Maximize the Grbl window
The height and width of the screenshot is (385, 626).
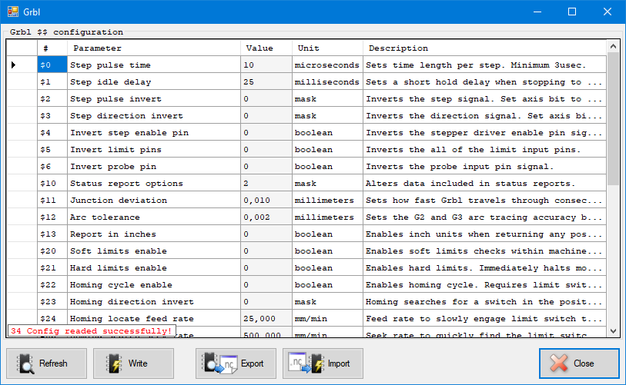572,12
